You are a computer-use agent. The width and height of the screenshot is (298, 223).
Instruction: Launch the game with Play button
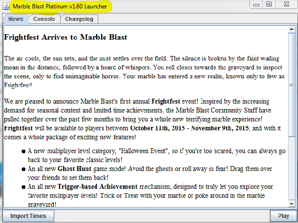coord(284,216)
